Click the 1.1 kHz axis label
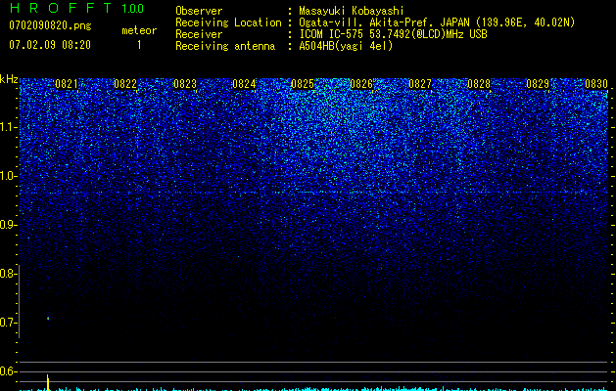616x391 pixels. click(7, 127)
